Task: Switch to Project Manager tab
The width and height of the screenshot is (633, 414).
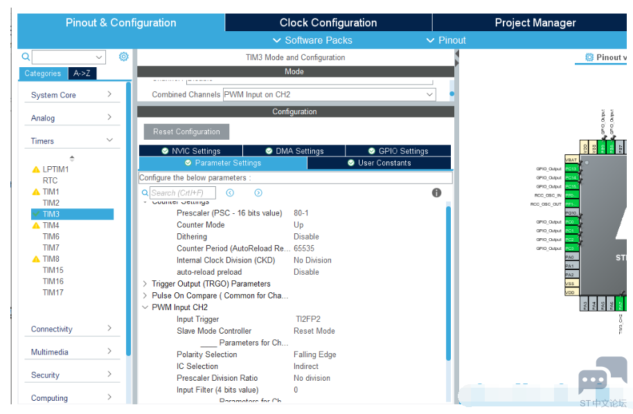Action: (530, 23)
